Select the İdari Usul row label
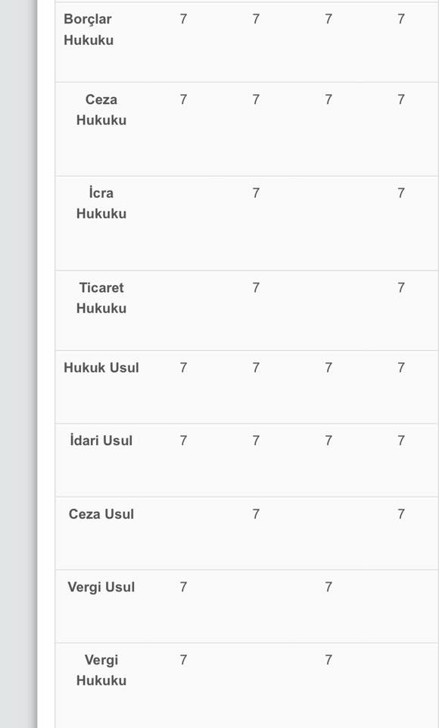The height and width of the screenshot is (728, 439). [x=101, y=440]
